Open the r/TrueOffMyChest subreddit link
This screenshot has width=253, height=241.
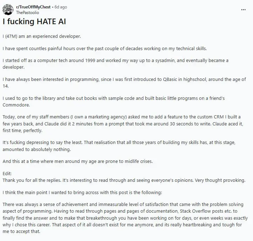coord(33,7)
